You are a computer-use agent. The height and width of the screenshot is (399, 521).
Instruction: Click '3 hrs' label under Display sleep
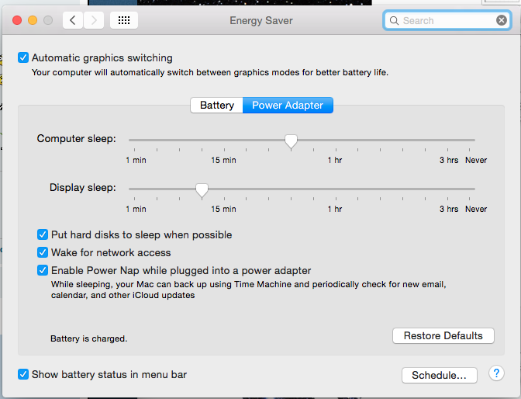pyautogui.click(x=449, y=209)
